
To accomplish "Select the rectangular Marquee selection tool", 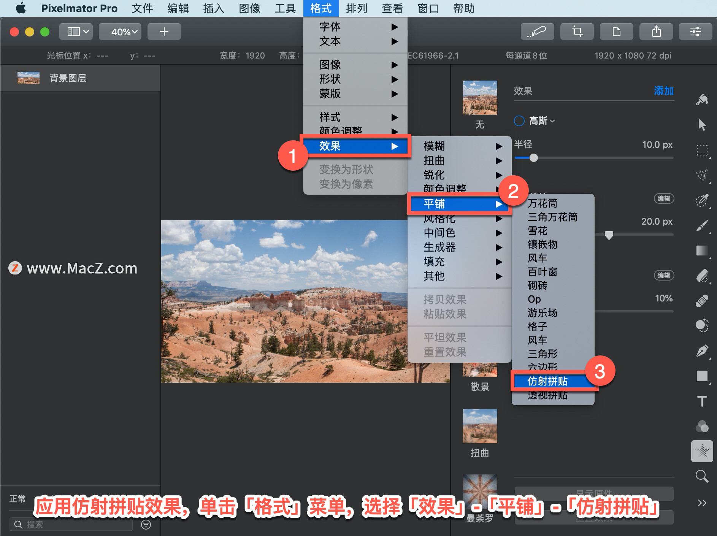I will click(x=702, y=150).
